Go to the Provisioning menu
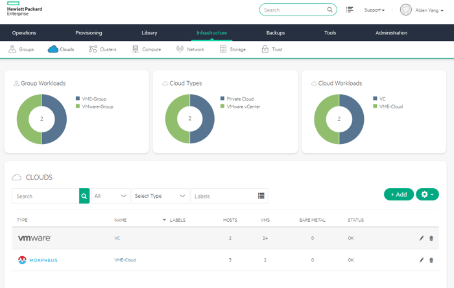 pyautogui.click(x=89, y=32)
